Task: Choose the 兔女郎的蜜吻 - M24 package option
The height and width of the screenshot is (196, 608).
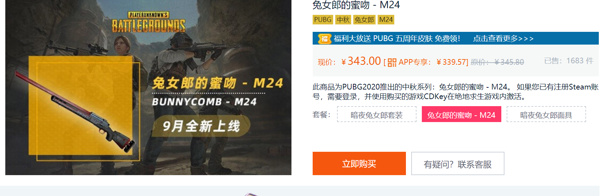Action: coord(461,114)
